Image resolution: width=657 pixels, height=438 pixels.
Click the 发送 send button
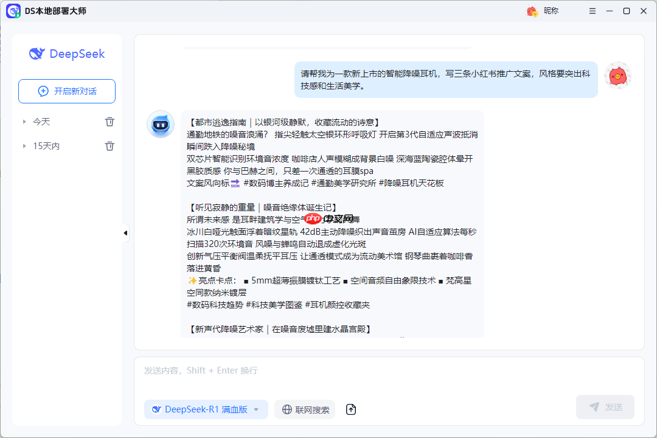tap(605, 407)
